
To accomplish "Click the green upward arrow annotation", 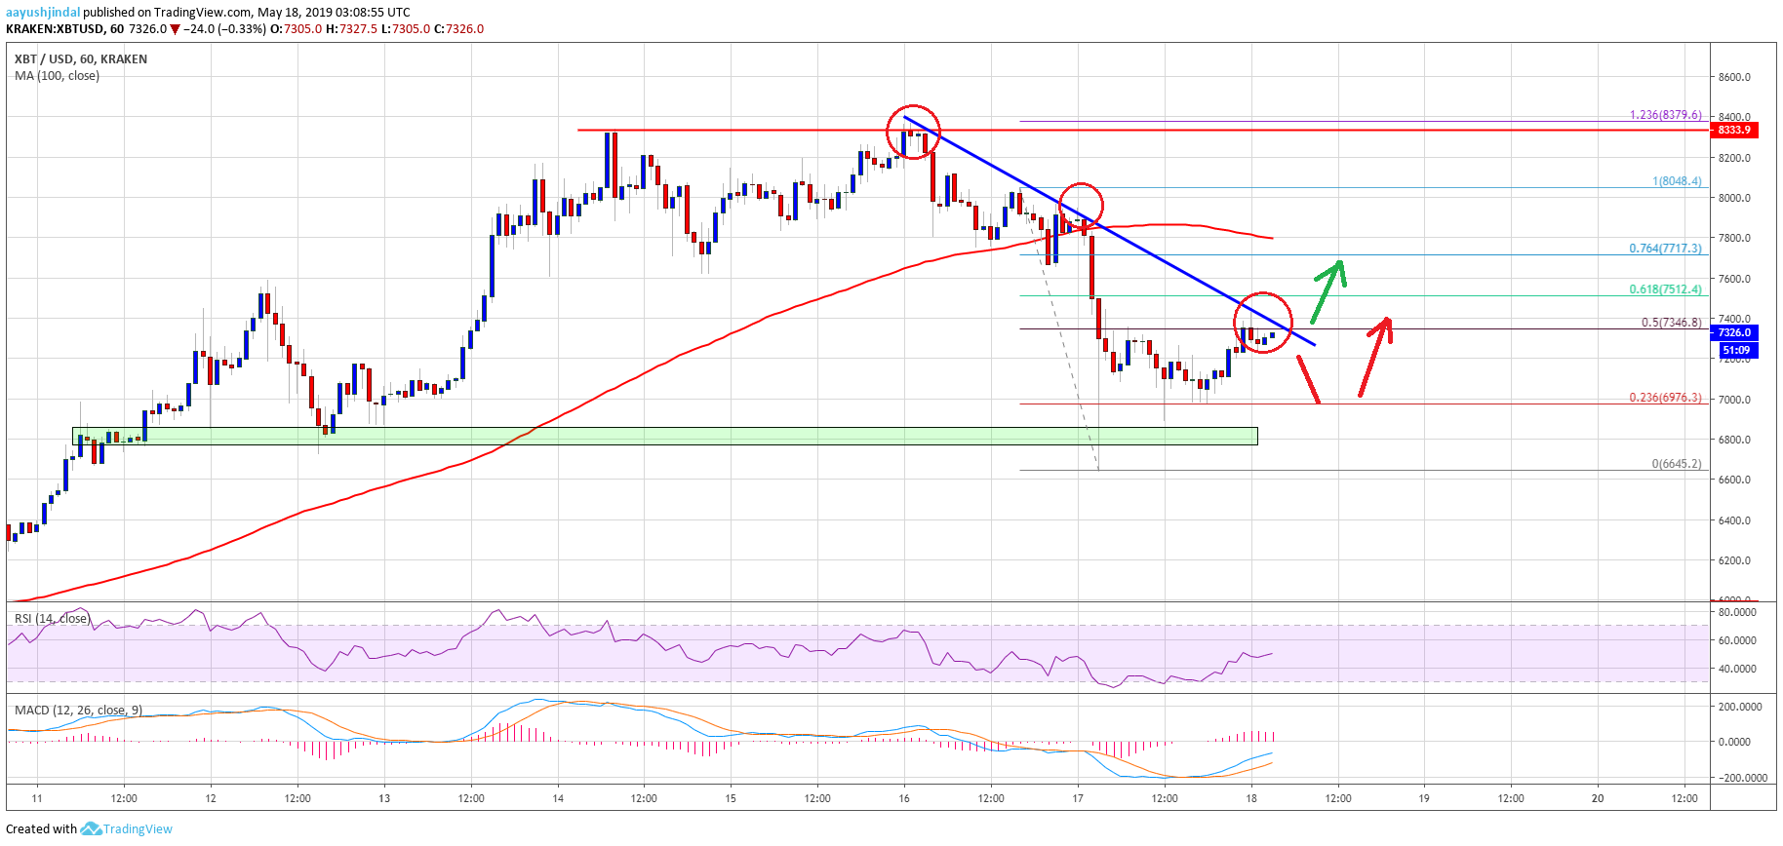I will (x=1328, y=289).
